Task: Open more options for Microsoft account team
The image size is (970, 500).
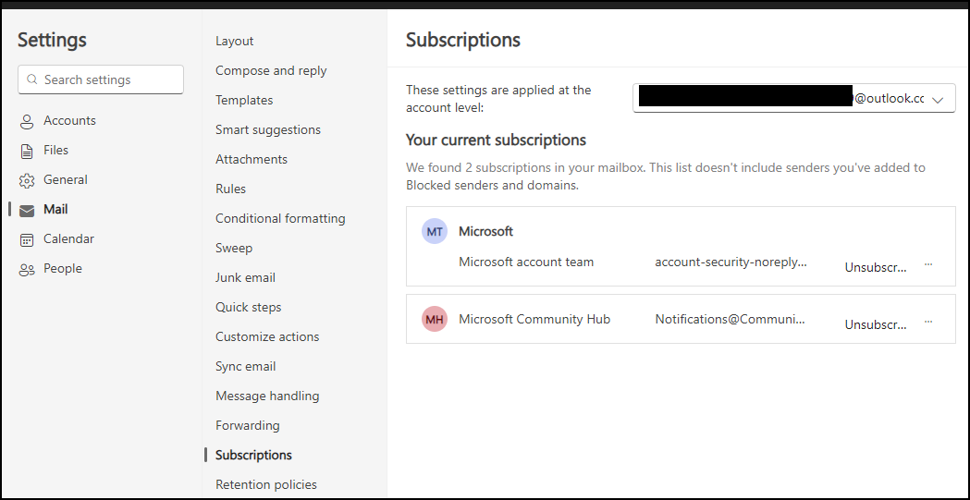Action: [x=928, y=264]
